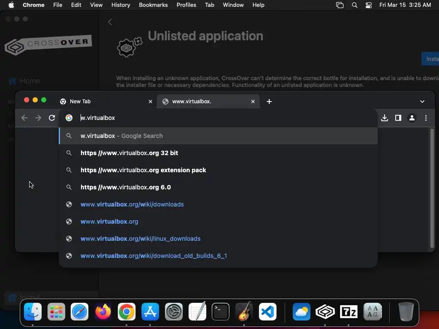Select suggestion 'virtualbox.org extension pack'

218,170
